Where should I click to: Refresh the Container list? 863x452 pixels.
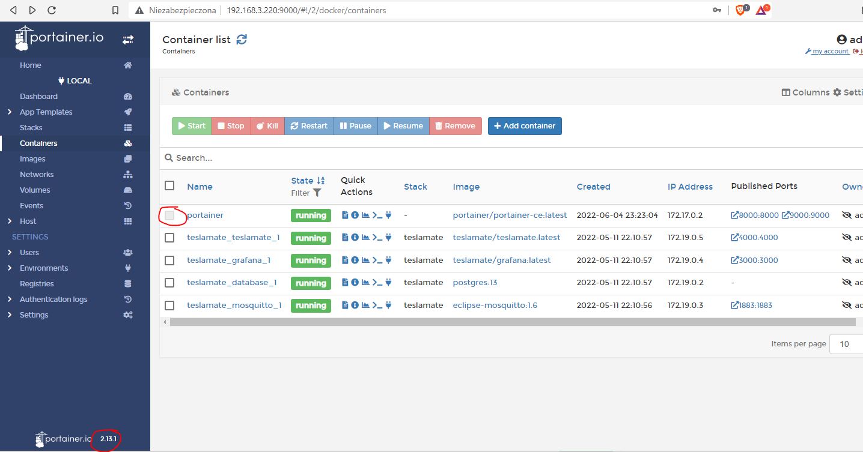point(240,38)
